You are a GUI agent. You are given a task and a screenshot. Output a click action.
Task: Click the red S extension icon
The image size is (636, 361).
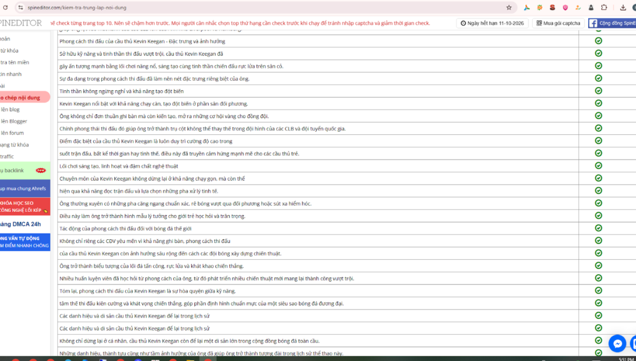[x=552, y=7]
